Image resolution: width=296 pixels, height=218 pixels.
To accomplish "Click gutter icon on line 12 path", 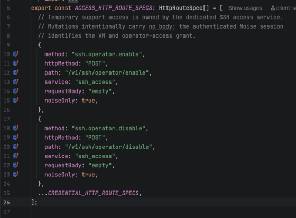I will 16,72.
